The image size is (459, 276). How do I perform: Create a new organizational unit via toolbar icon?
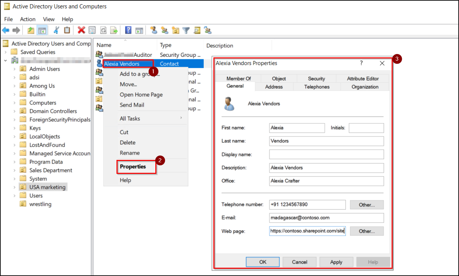pos(175,30)
